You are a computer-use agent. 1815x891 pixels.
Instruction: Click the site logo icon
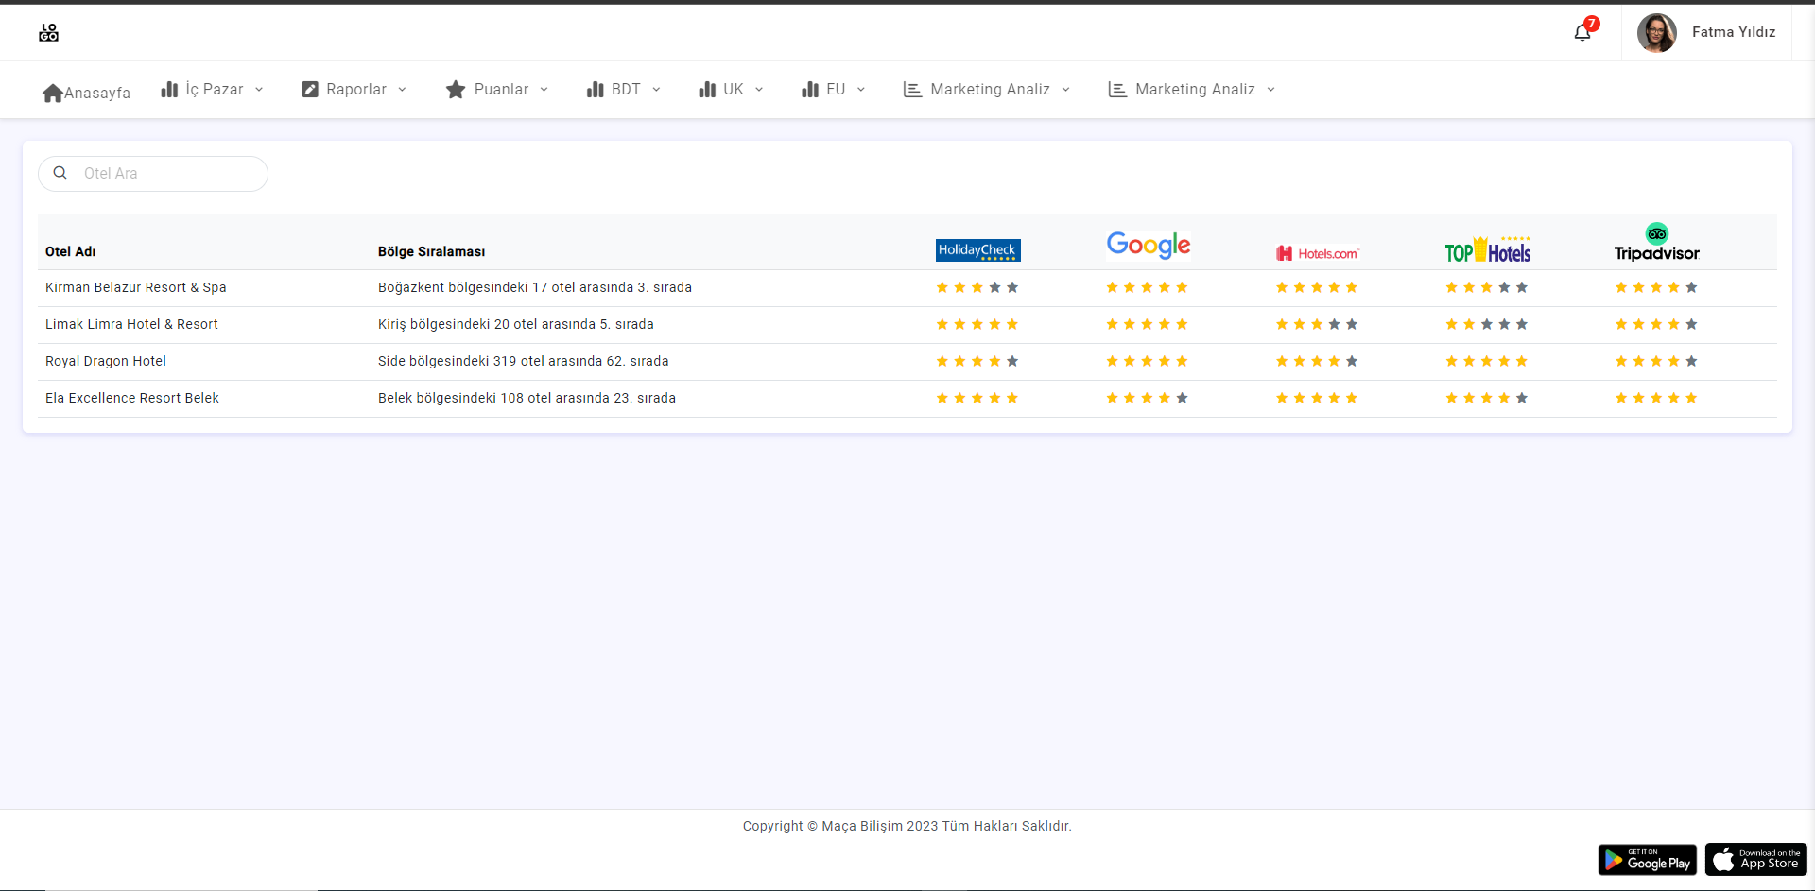(48, 33)
